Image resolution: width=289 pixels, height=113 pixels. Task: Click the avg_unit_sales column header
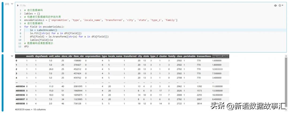220,56
